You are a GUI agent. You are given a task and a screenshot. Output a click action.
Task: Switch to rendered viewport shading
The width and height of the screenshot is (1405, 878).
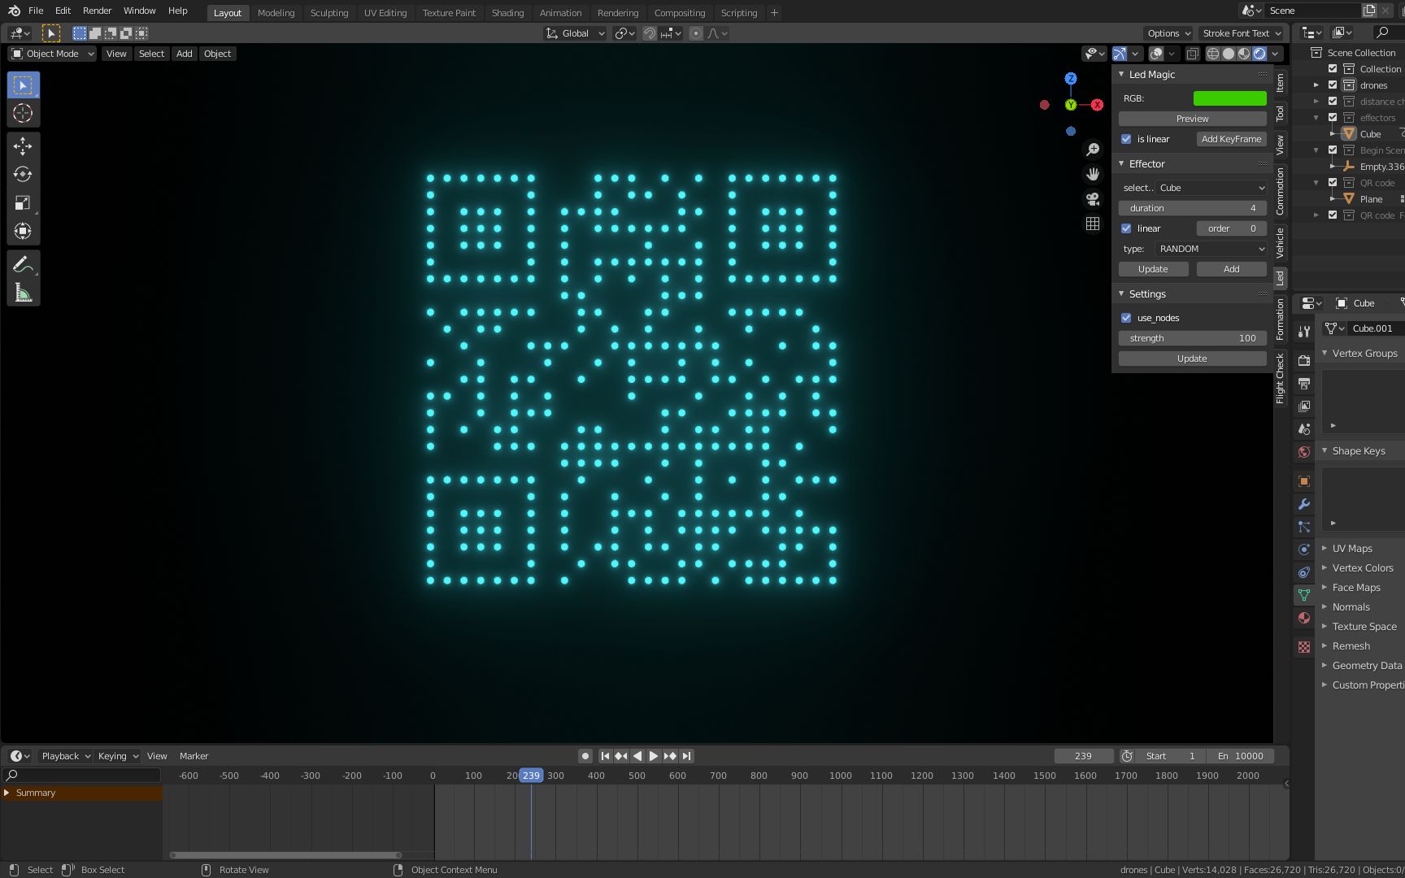coord(1259,54)
